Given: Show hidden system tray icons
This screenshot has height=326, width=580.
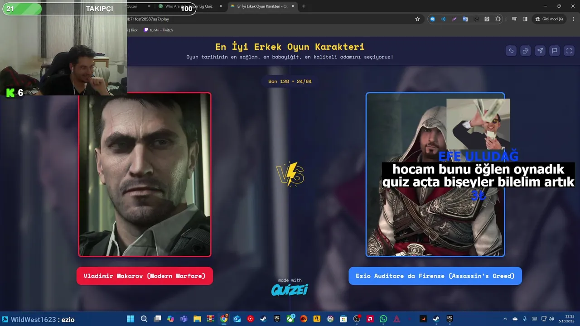Looking at the screenshot, I should tap(505, 319).
